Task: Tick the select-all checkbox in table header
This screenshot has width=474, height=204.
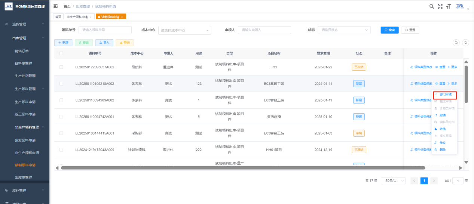Action: [x=61, y=53]
